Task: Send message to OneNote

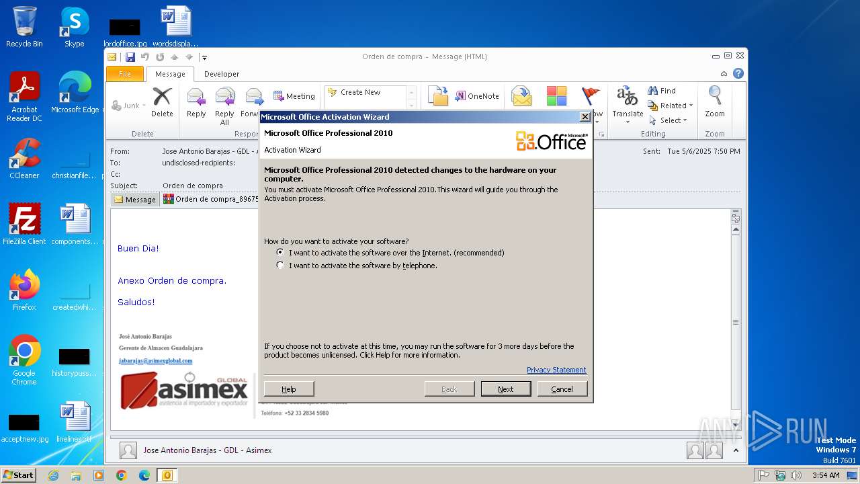Action: tap(477, 96)
